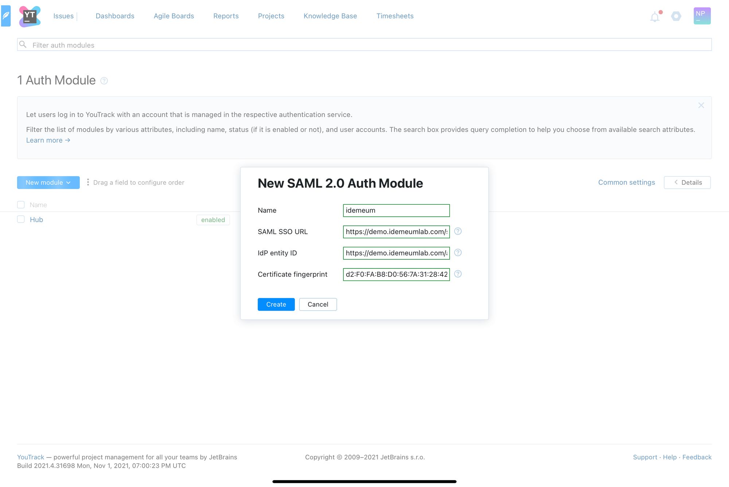
Task: Open Dashboards menu item
Action: (x=115, y=16)
